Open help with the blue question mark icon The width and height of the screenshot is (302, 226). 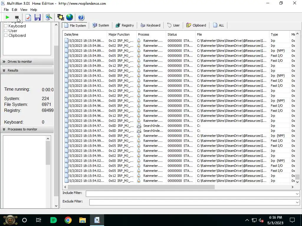[x=81, y=17]
